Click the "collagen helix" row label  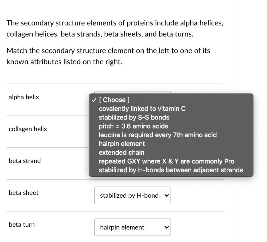click(28, 129)
